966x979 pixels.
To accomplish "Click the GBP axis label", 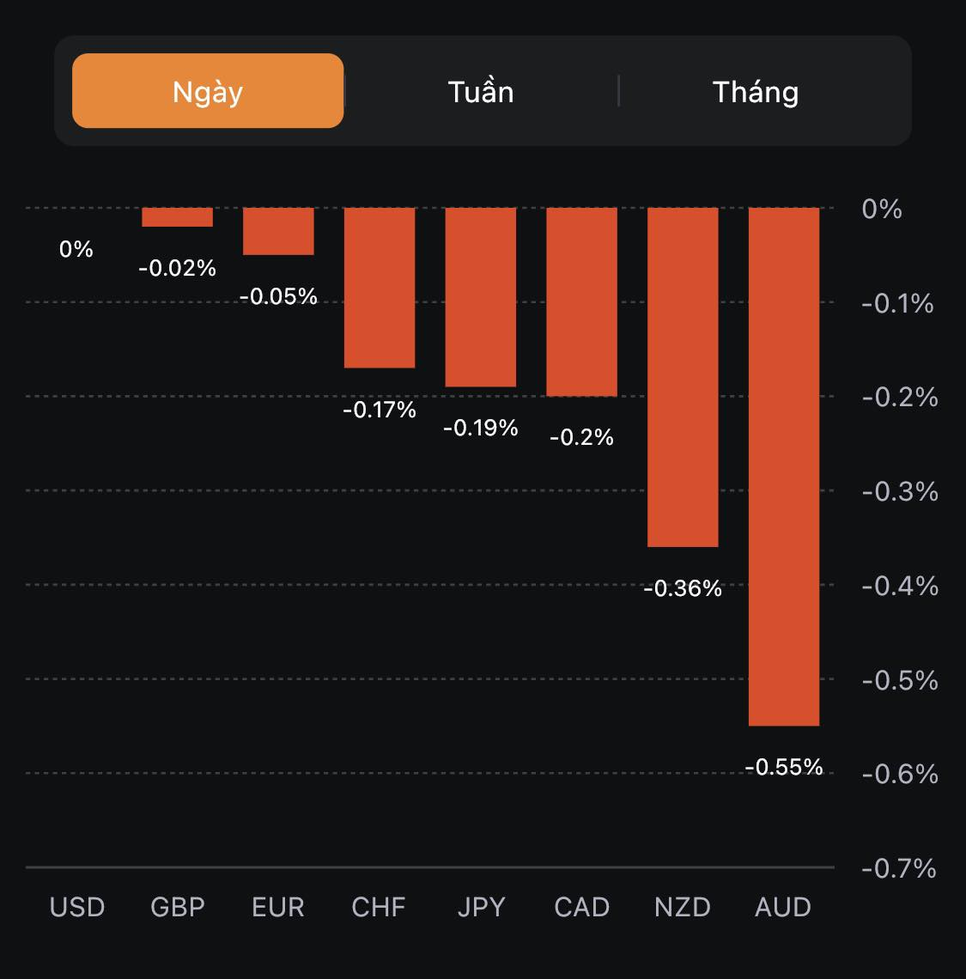I will 178,907.
